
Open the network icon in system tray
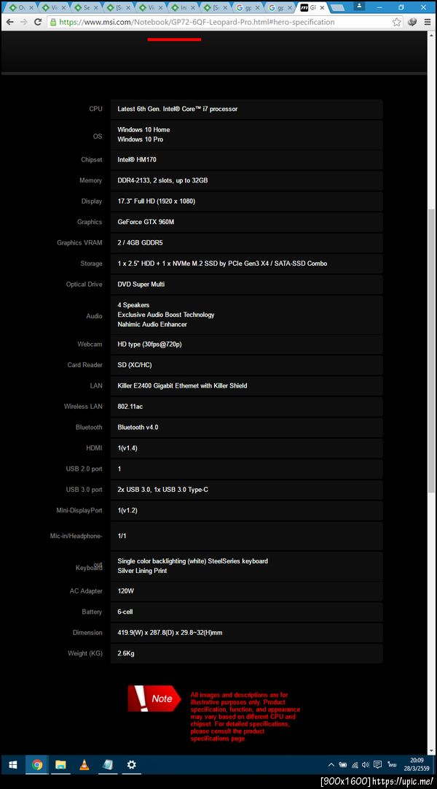click(354, 765)
